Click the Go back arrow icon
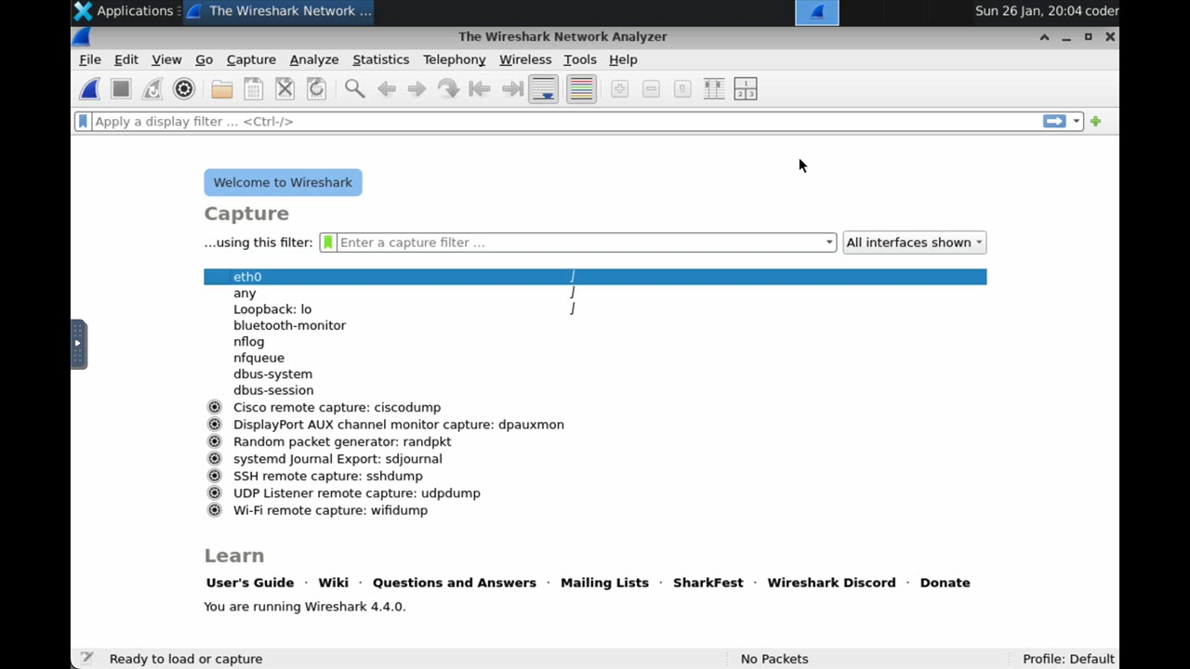Image resolution: width=1190 pixels, height=669 pixels. [x=386, y=89]
